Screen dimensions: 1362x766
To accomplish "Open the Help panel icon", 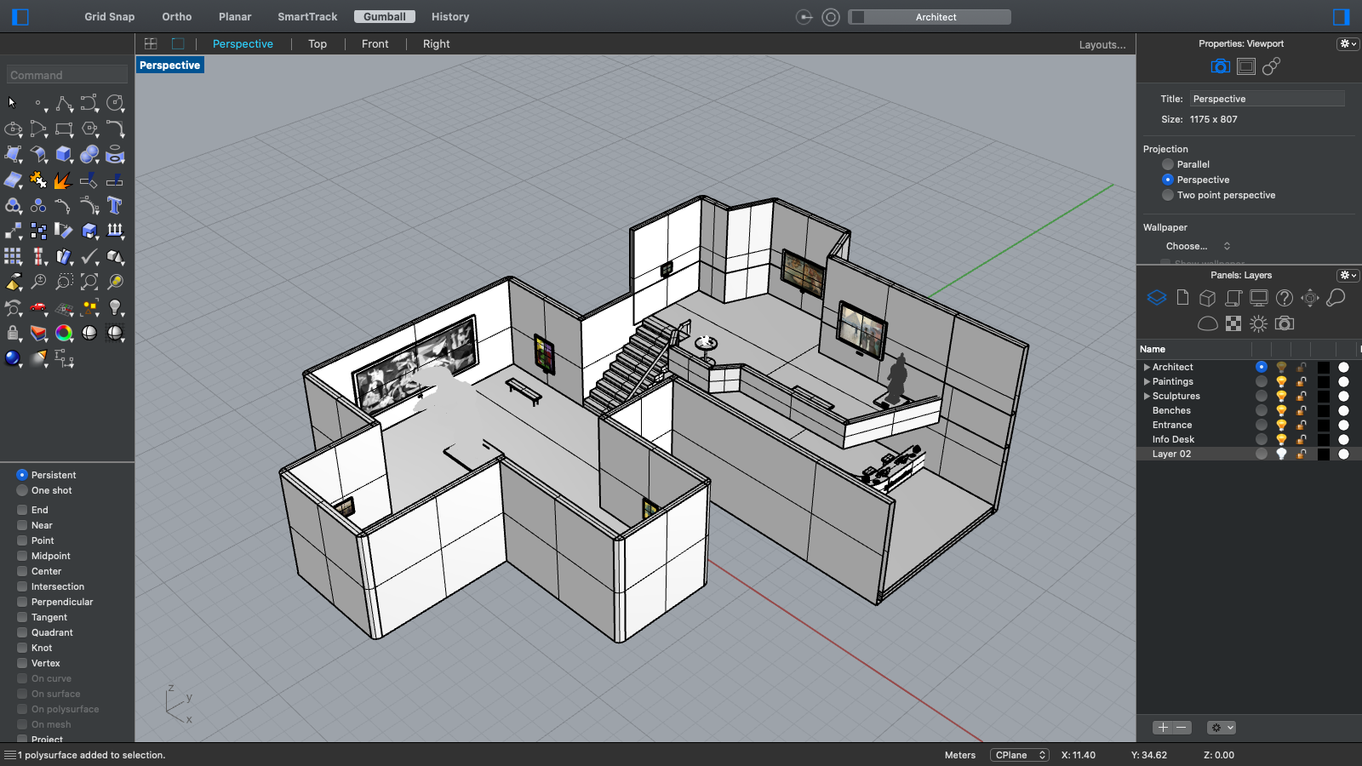I will (1285, 298).
